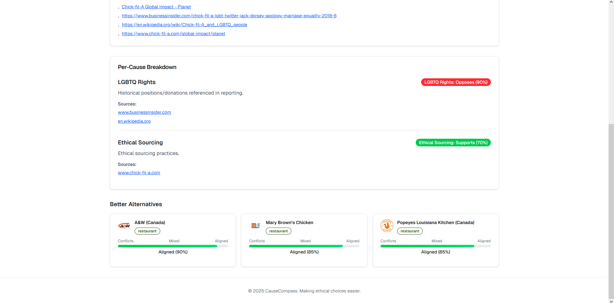The width and height of the screenshot is (614, 303).
Task: Click the © 2025 CauseCompass footer text
Action: pyautogui.click(x=304, y=291)
